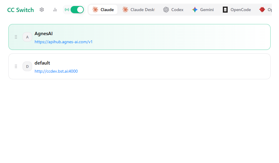Select the default provider card
This screenshot has height=163, width=279.
pos(139,66)
